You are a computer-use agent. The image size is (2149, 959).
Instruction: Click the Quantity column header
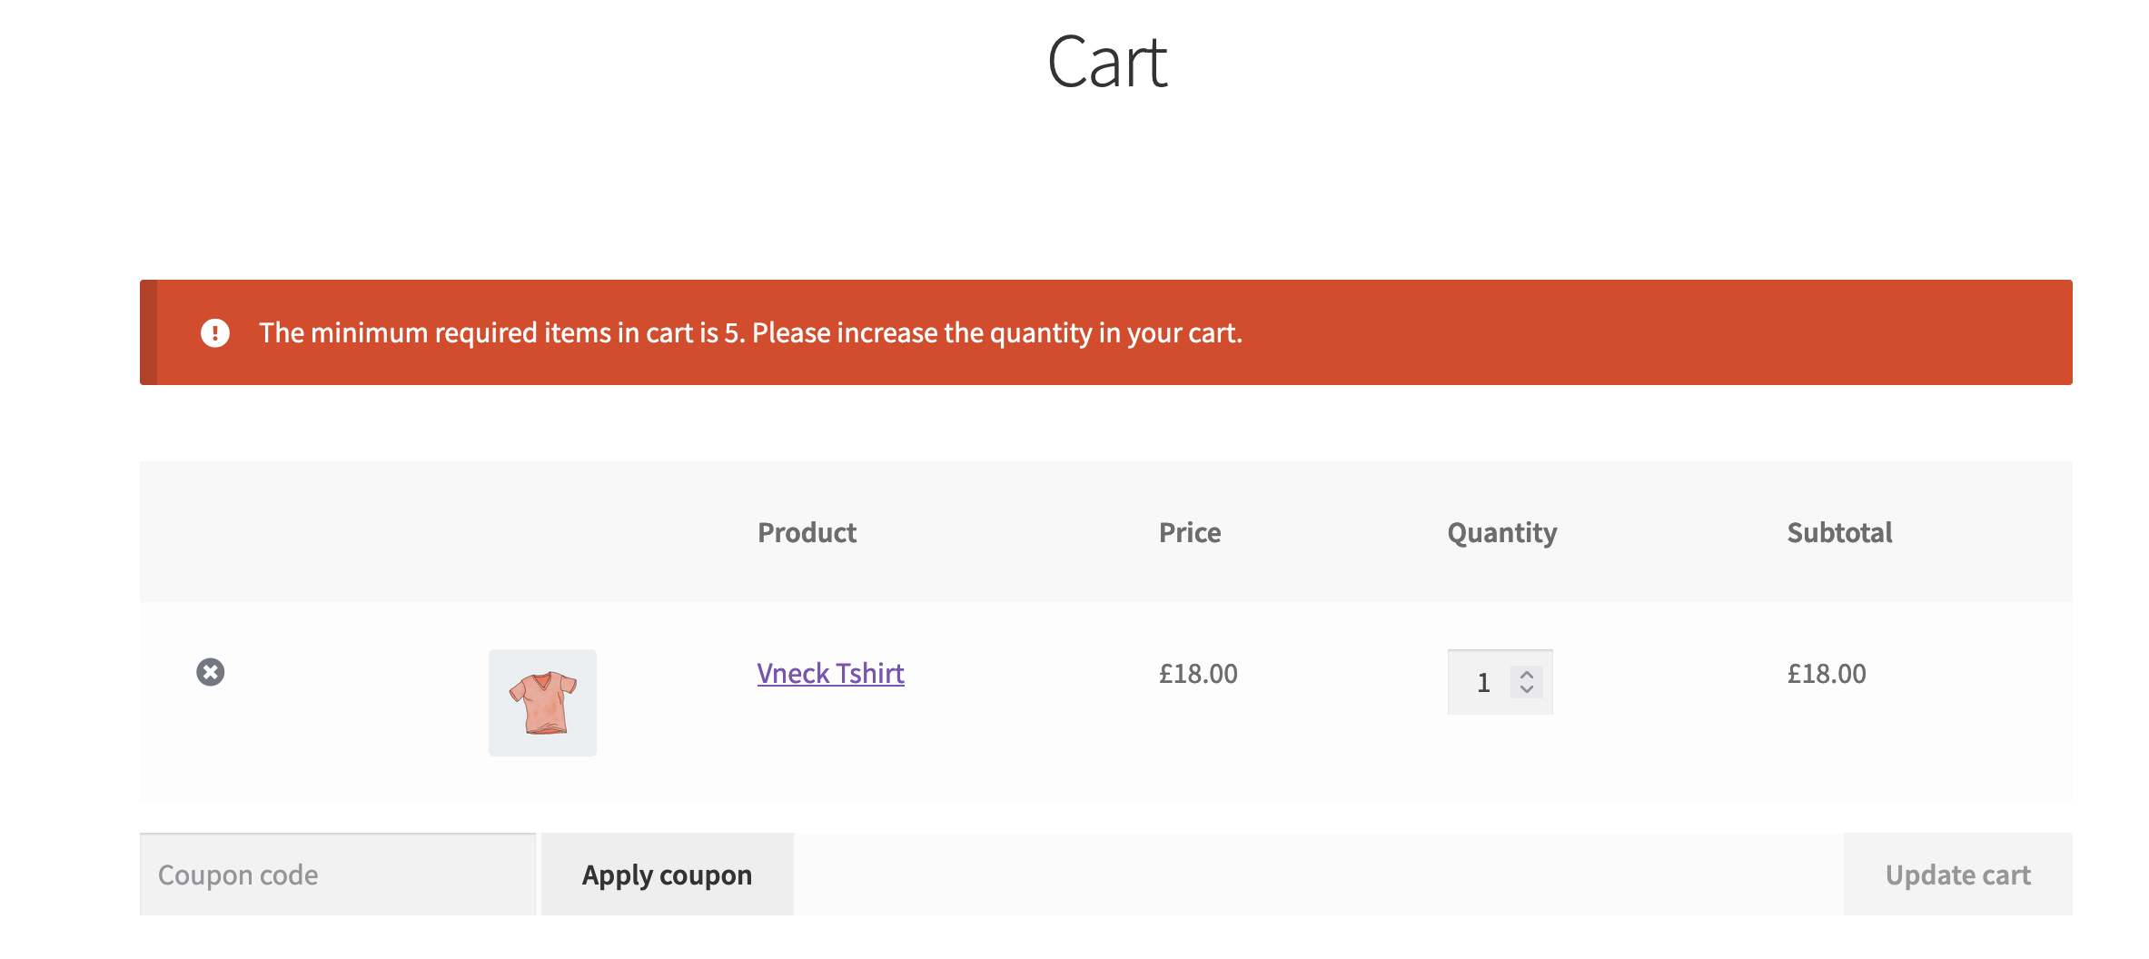[x=1502, y=532]
